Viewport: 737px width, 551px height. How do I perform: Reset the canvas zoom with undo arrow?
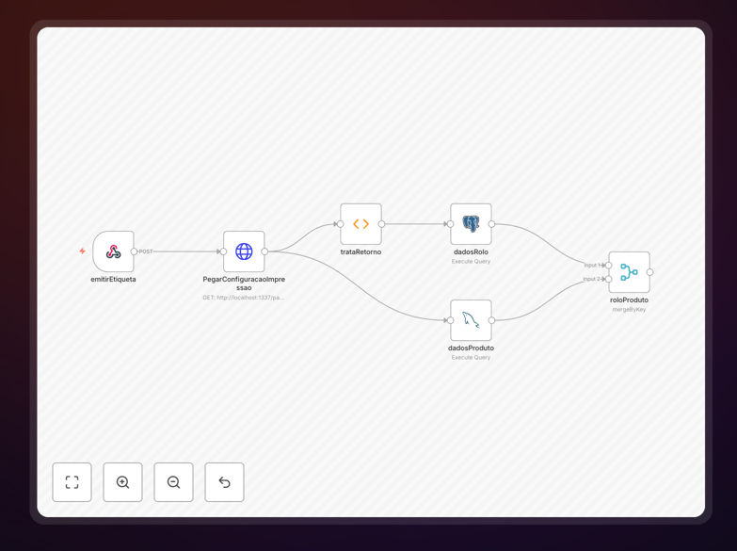(x=224, y=482)
